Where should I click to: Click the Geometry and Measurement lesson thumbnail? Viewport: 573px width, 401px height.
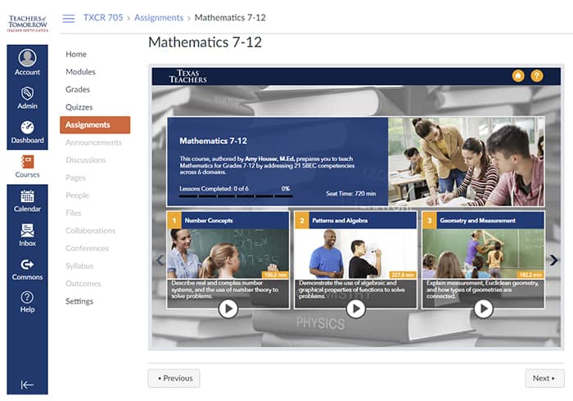click(483, 254)
